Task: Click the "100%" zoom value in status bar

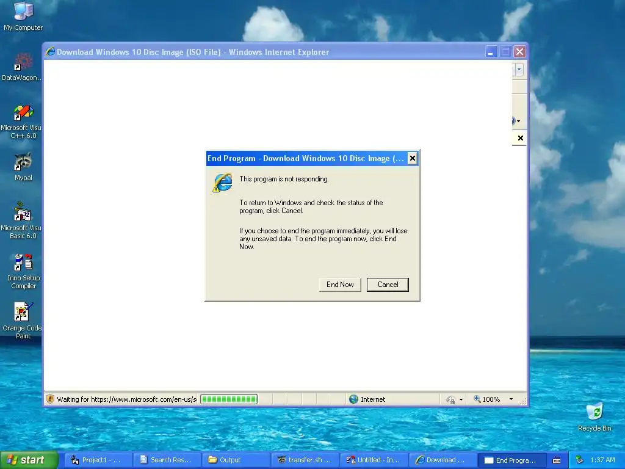Action: (x=491, y=399)
